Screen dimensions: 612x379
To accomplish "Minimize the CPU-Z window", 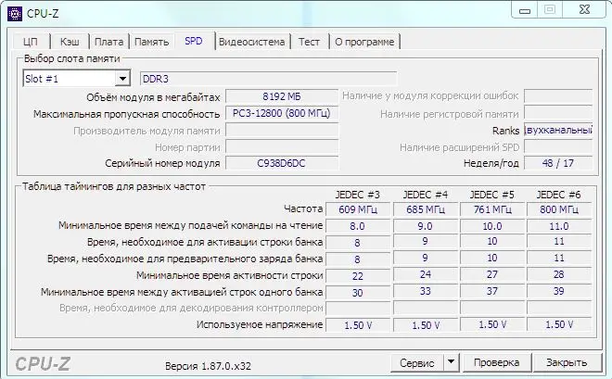I will point(525,10).
